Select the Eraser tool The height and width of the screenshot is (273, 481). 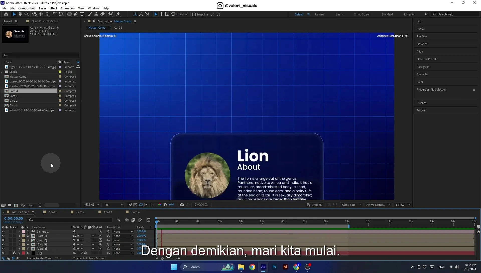[102, 14]
